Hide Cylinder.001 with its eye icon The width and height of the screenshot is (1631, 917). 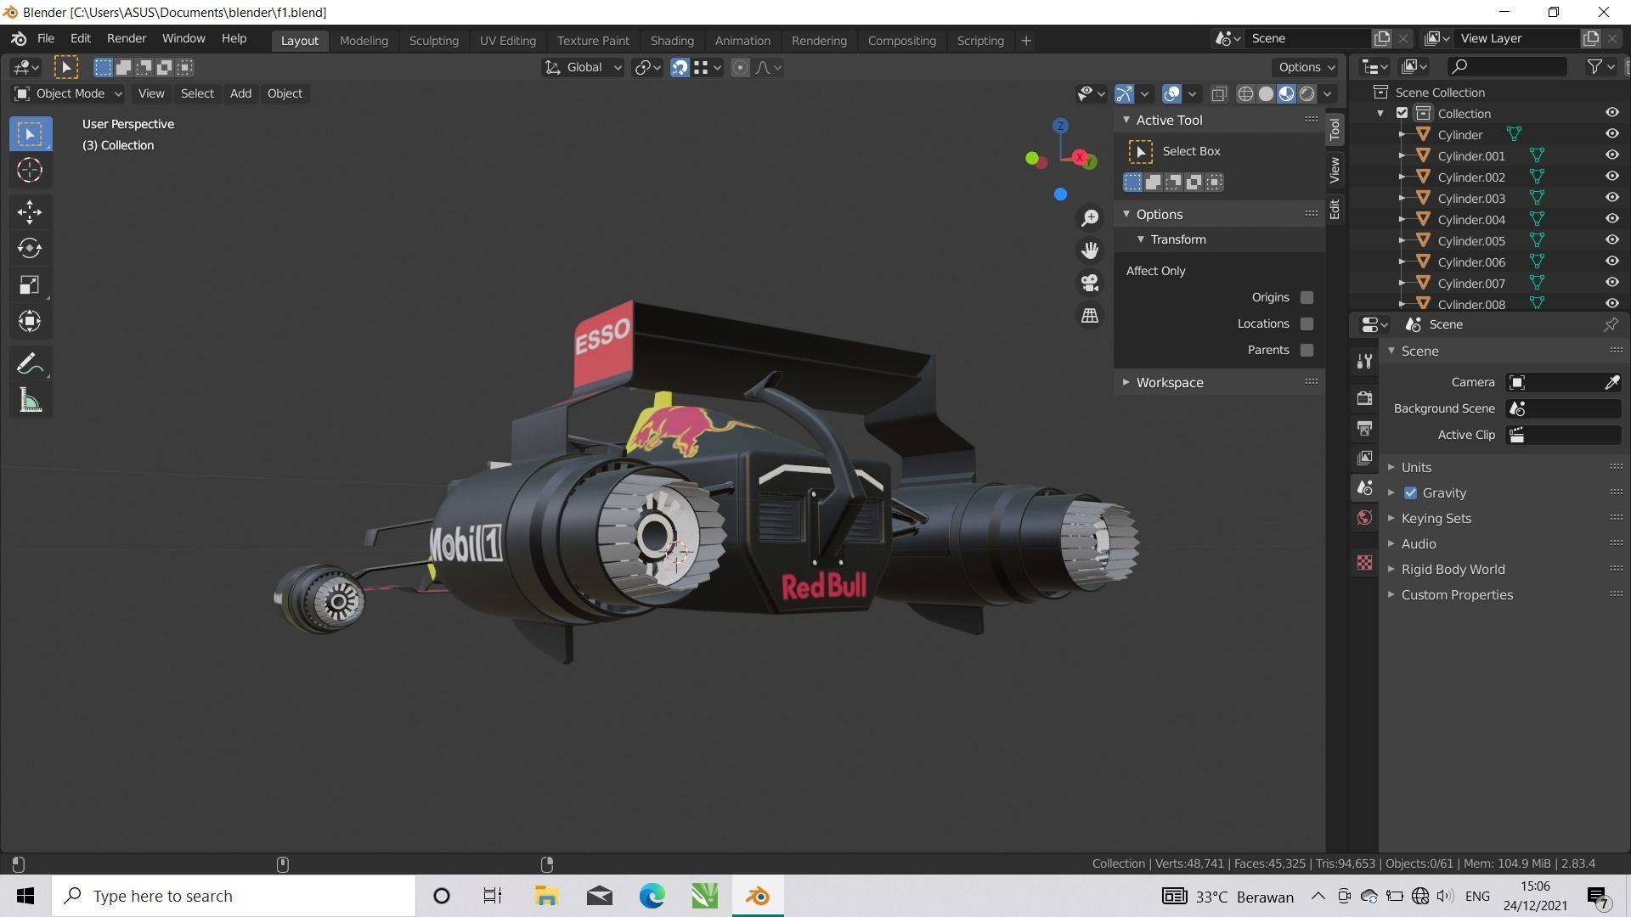tap(1611, 155)
